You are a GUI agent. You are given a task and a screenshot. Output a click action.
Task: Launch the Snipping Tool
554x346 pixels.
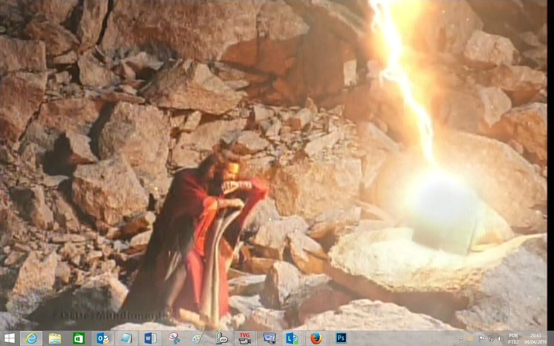pos(174,338)
